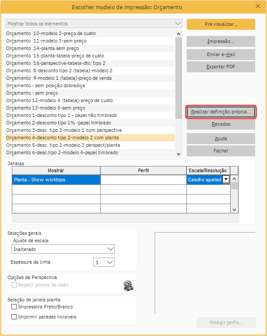
Task: Click the Recados button
Action: pyautogui.click(x=221, y=124)
